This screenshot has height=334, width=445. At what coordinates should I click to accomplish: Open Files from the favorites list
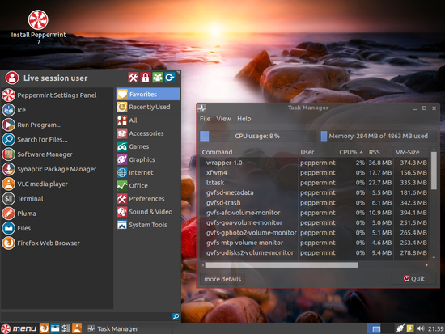point(57,228)
